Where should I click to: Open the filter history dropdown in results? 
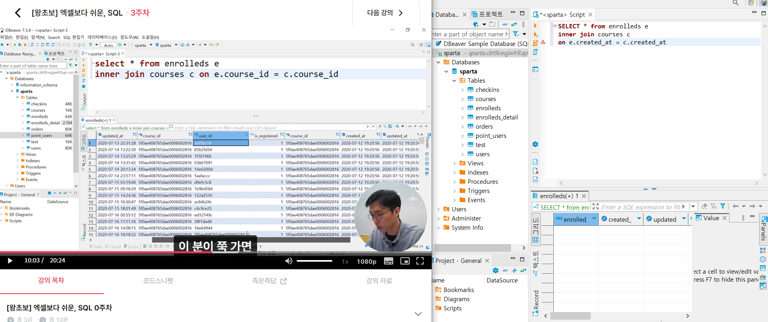[693, 207]
